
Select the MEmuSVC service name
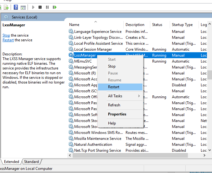(x=83, y=61)
